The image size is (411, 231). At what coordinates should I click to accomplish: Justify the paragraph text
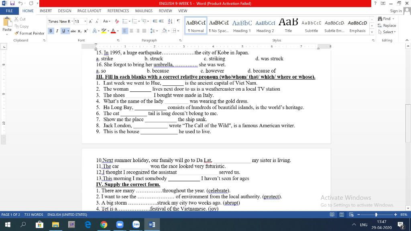(144, 31)
